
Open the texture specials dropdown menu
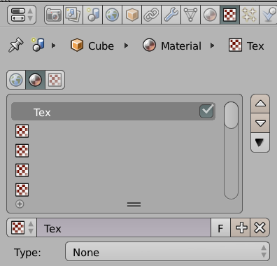260,143
